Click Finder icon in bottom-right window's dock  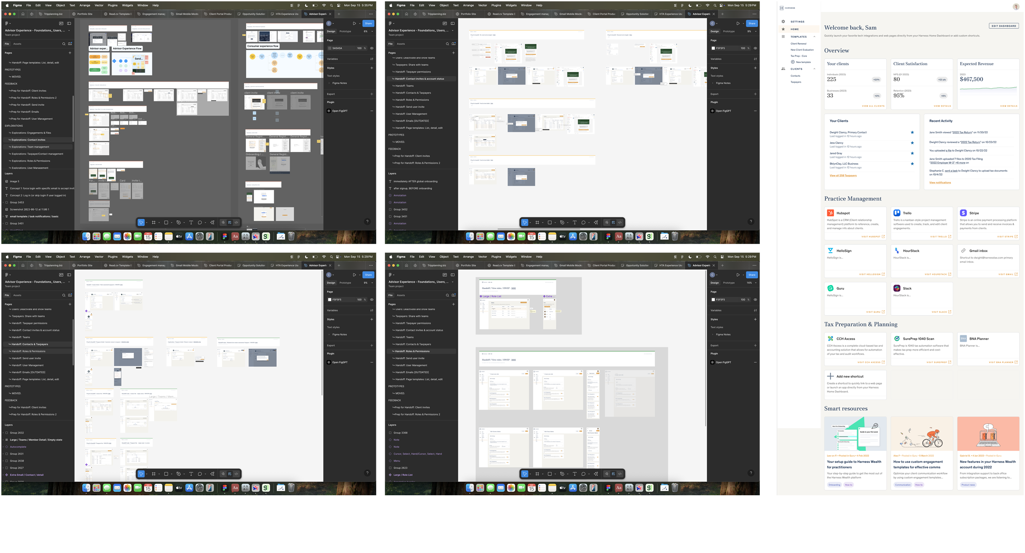[470, 488]
